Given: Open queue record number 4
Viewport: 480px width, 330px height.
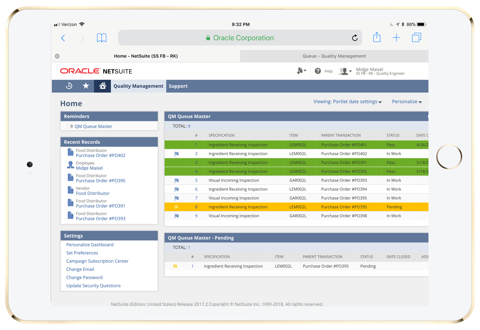Looking at the screenshot, I should pyautogui.click(x=196, y=172).
